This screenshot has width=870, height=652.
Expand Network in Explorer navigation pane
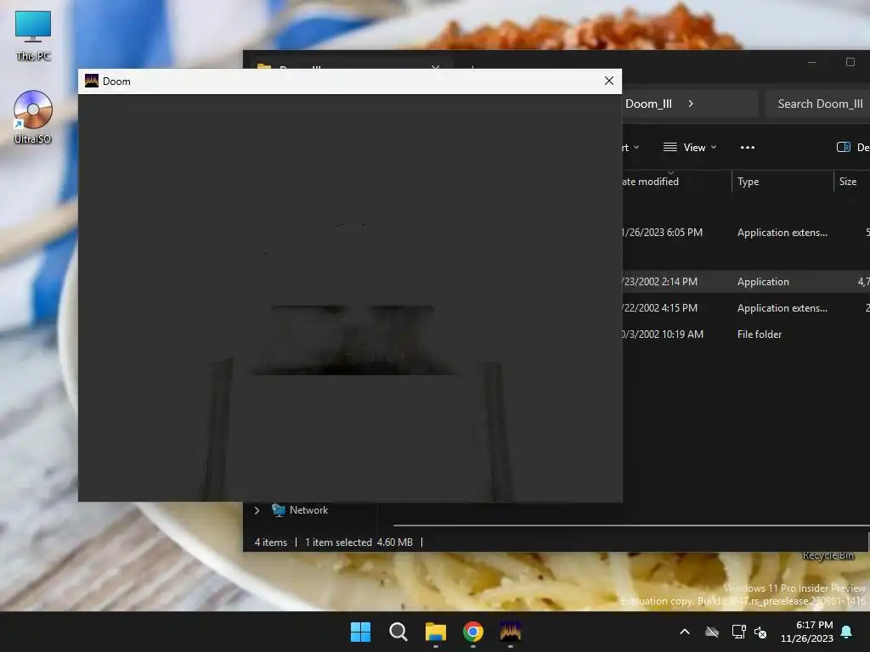[x=257, y=510]
